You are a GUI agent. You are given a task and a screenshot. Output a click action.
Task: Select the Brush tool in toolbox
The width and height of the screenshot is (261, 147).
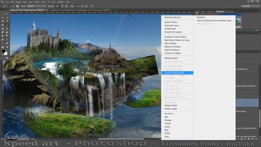7,25
